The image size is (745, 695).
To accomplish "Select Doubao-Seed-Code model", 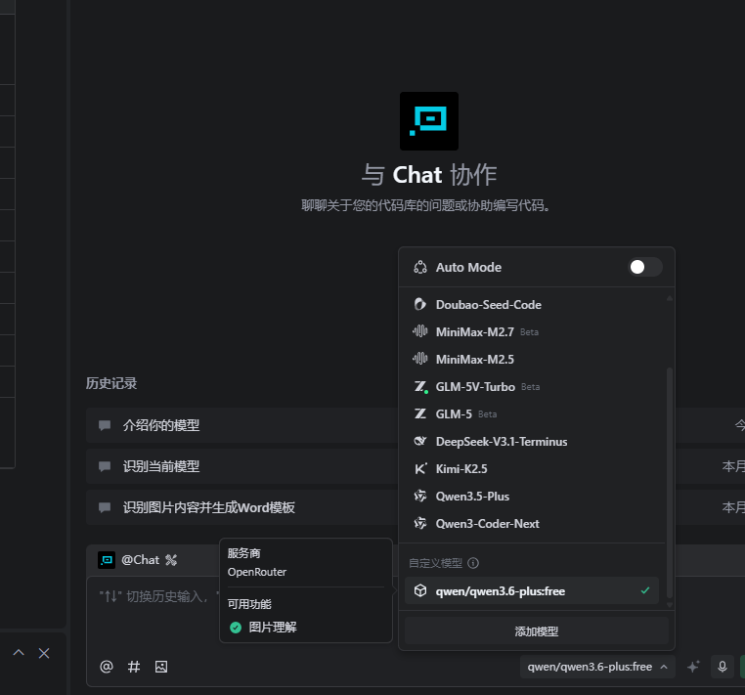I will tap(488, 305).
